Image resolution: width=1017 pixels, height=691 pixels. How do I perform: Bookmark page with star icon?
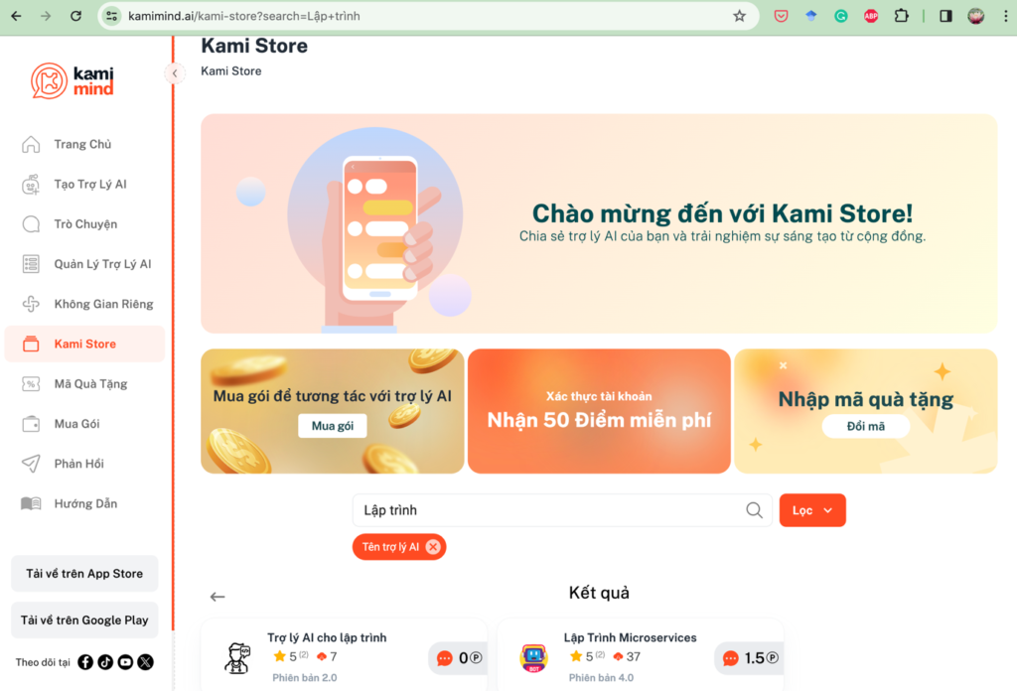[x=739, y=16]
